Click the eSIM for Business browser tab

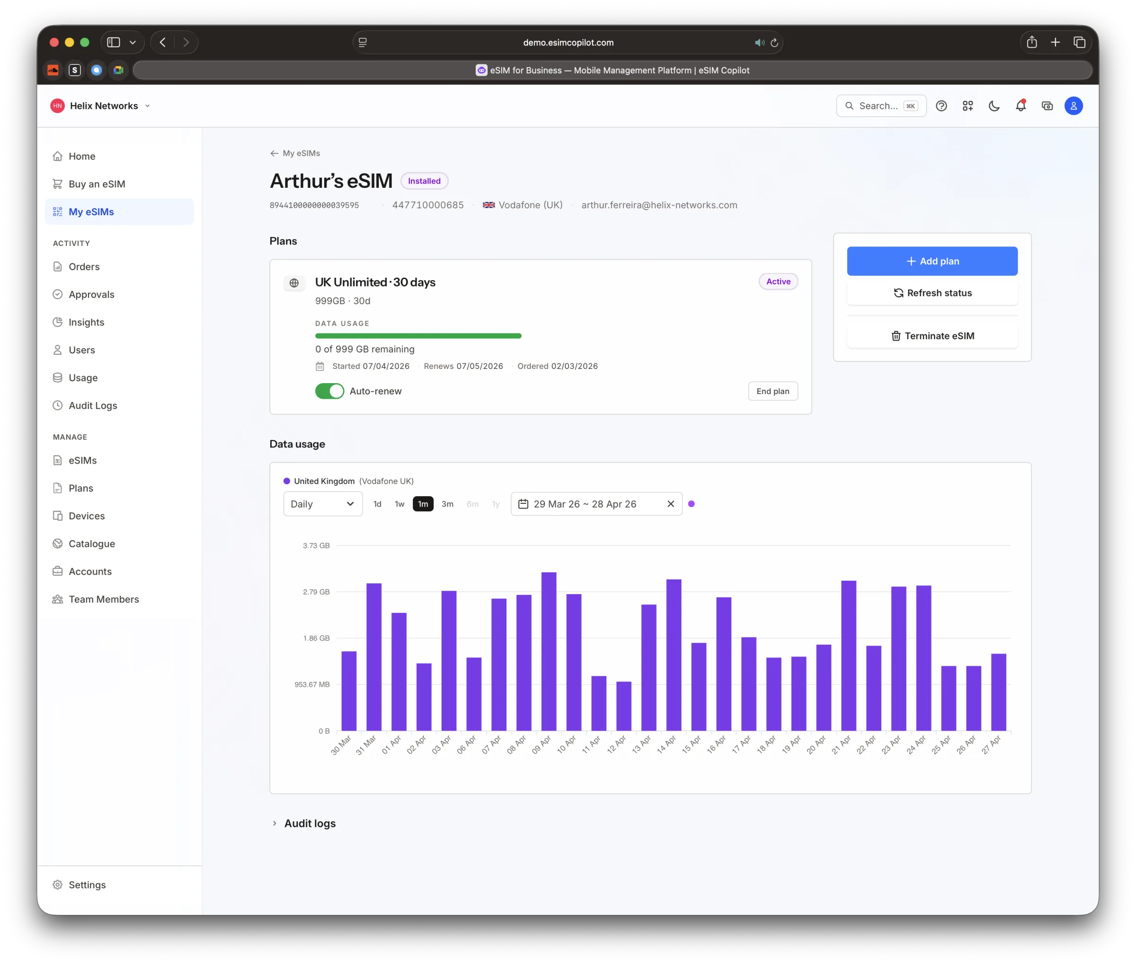(x=612, y=70)
